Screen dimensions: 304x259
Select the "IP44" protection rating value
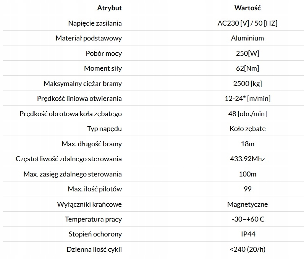(247, 235)
